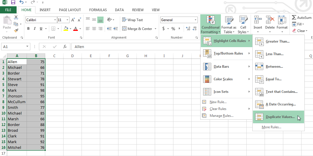Select the Format Painter brush

[x=16, y=31]
